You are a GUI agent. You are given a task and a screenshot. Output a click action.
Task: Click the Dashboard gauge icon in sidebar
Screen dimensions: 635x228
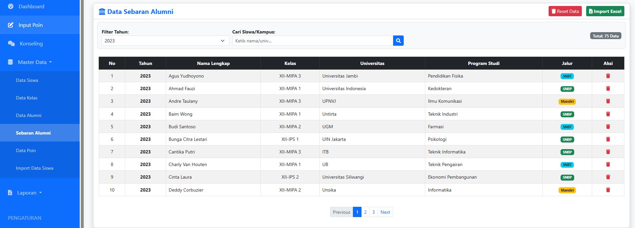pyautogui.click(x=11, y=6)
